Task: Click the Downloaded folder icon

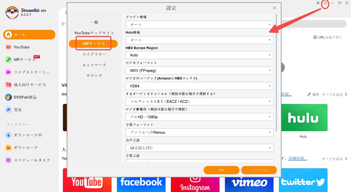Action: click(x=8, y=148)
